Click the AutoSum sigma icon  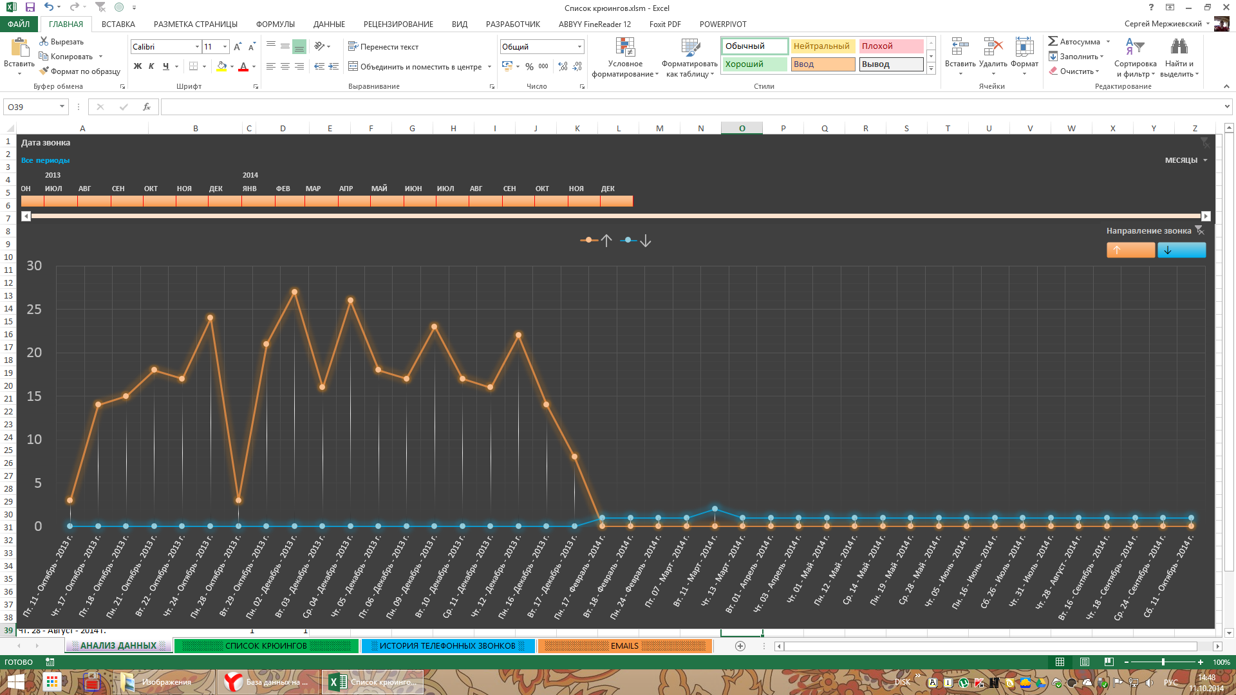tap(1053, 41)
